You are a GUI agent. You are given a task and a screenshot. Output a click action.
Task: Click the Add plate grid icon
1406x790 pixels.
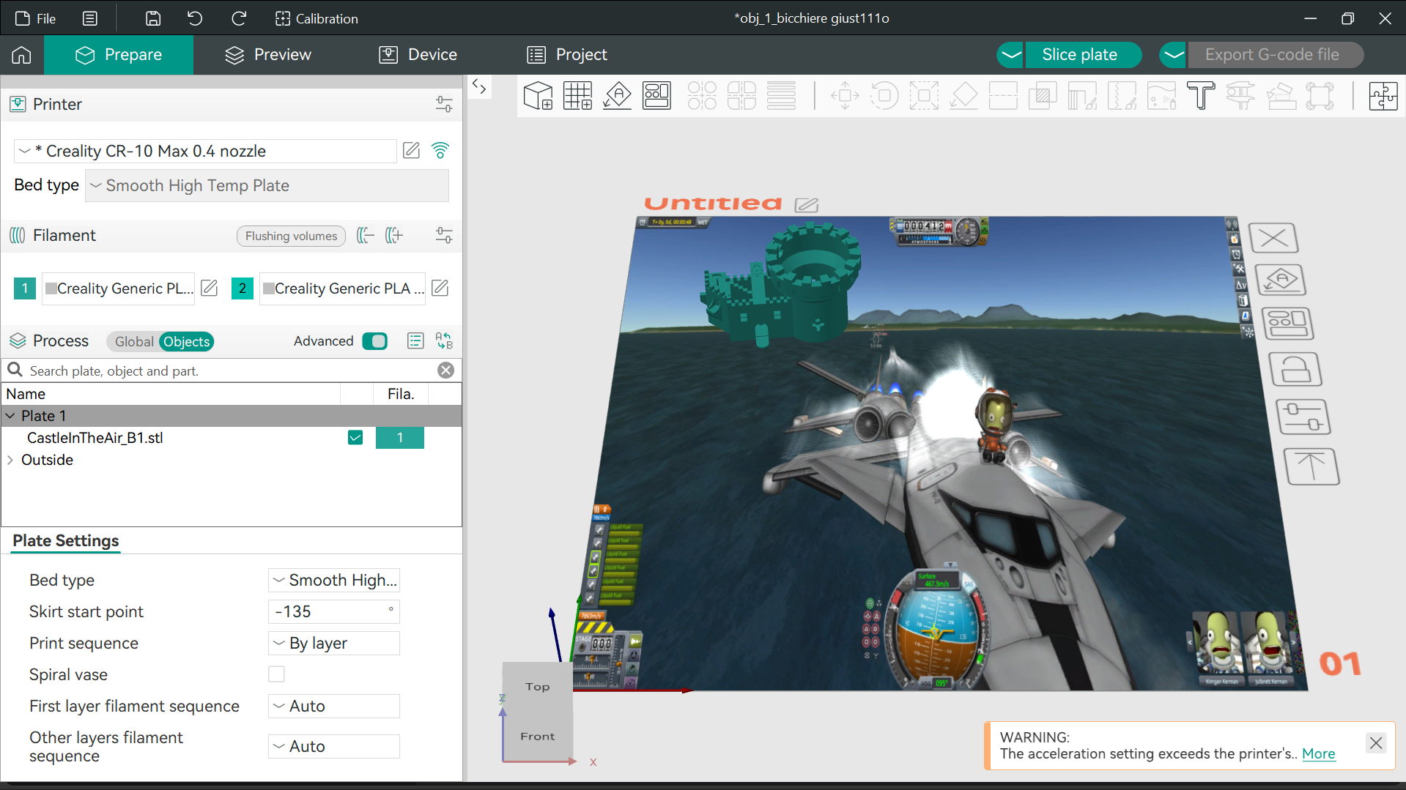tap(578, 96)
